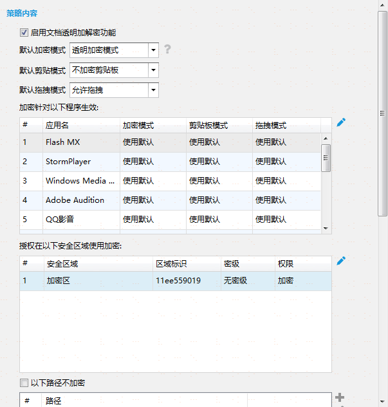The width and height of the screenshot is (388, 407).
Task: Select the Flash MX row
Action: click(x=62, y=142)
